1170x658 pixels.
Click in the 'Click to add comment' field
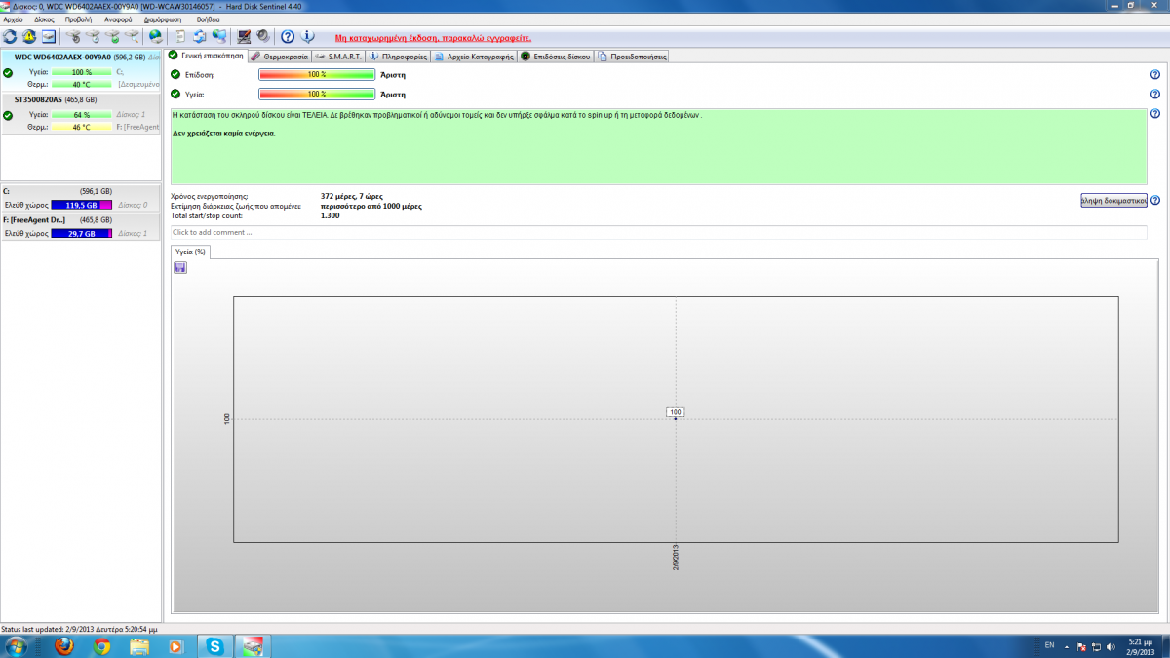click(x=658, y=232)
